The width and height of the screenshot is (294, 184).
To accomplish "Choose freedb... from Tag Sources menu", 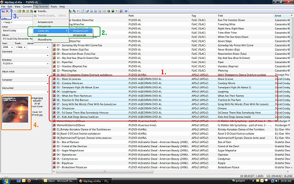I will click(x=51, y=11).
